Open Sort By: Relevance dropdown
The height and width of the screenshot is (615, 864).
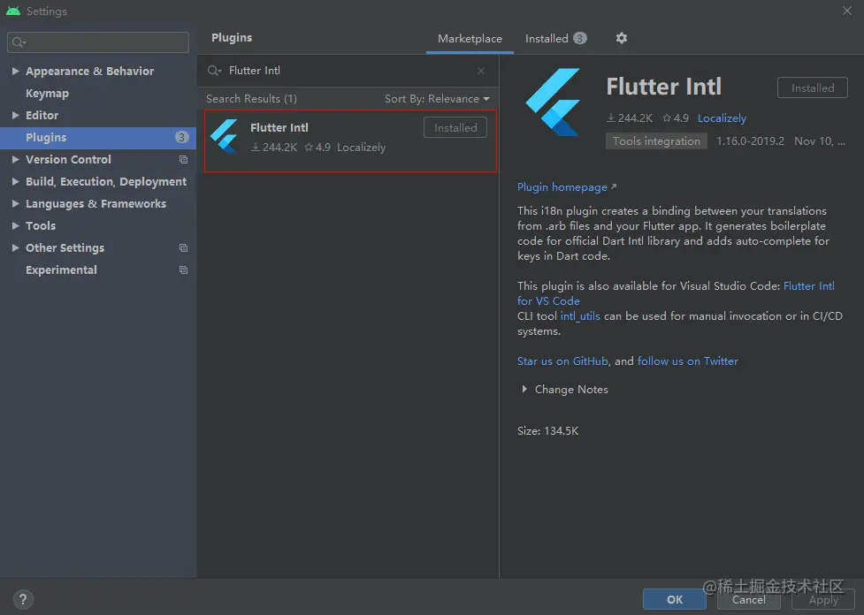tap(437, 99)
